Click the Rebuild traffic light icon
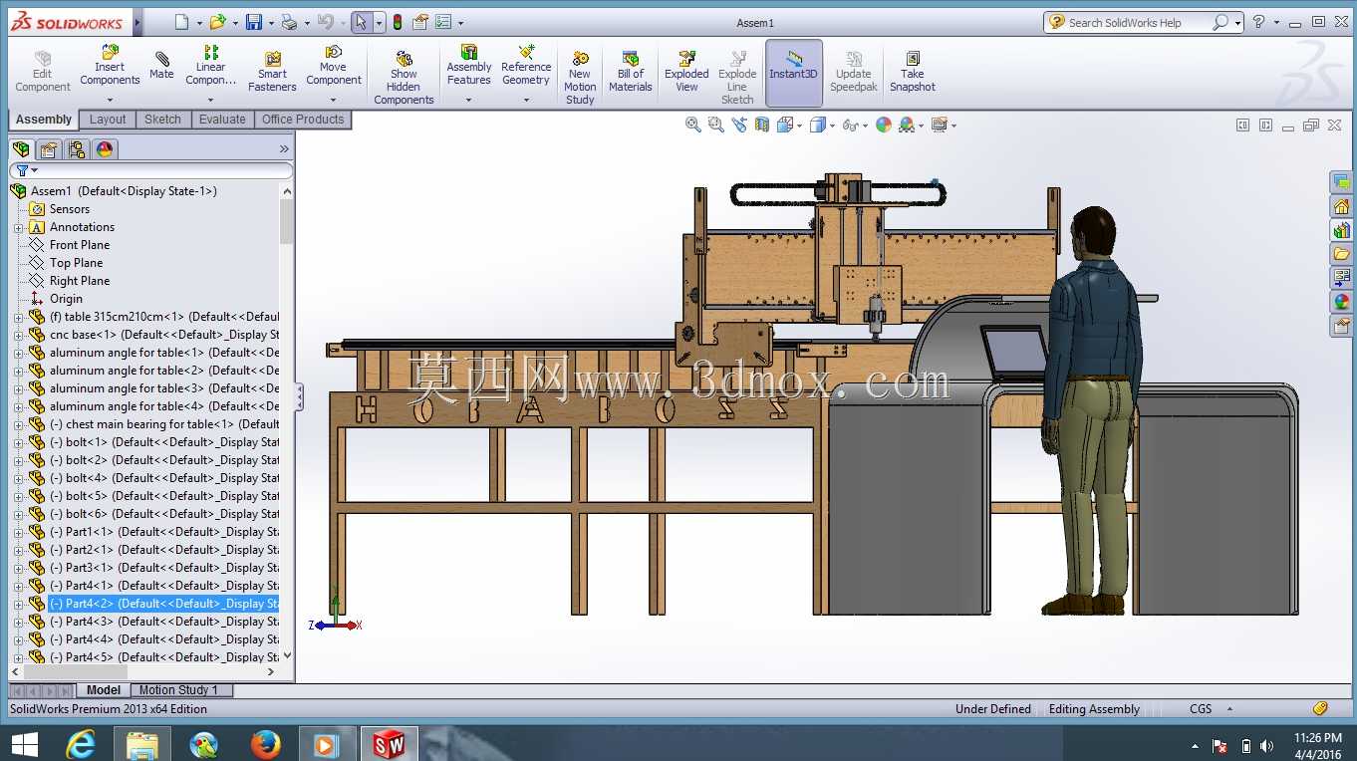The image size is (1357, 761). (398, 22)
